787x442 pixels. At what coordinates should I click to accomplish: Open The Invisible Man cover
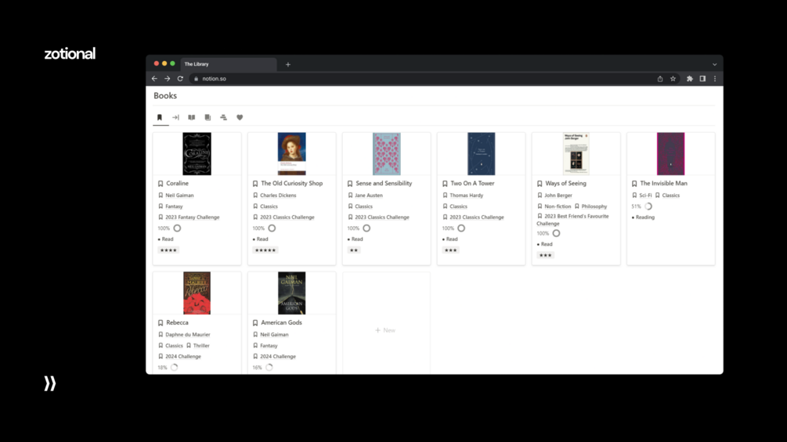[670, 154]
